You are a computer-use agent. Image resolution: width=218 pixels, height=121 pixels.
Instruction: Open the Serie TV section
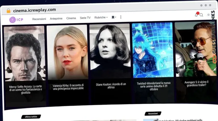[x=85, y=18]
